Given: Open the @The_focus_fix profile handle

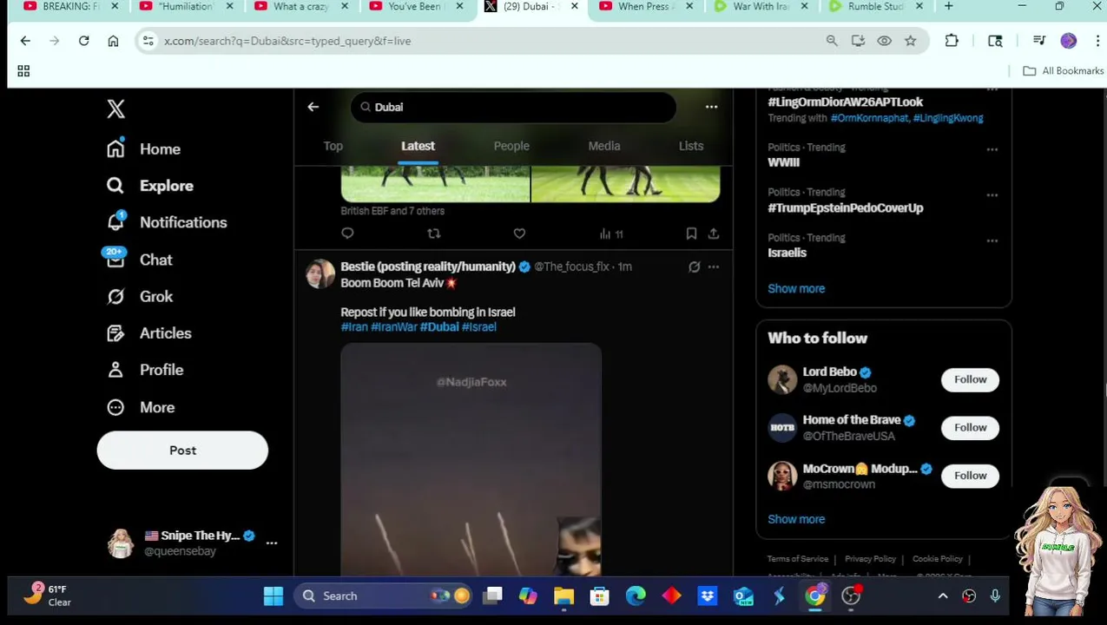Looking at the screenshot, I should (x=571, y=266).
